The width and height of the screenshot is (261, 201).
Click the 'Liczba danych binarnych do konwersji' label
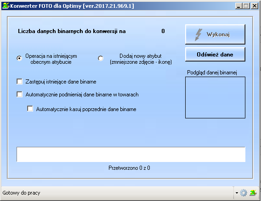(72, 31)
